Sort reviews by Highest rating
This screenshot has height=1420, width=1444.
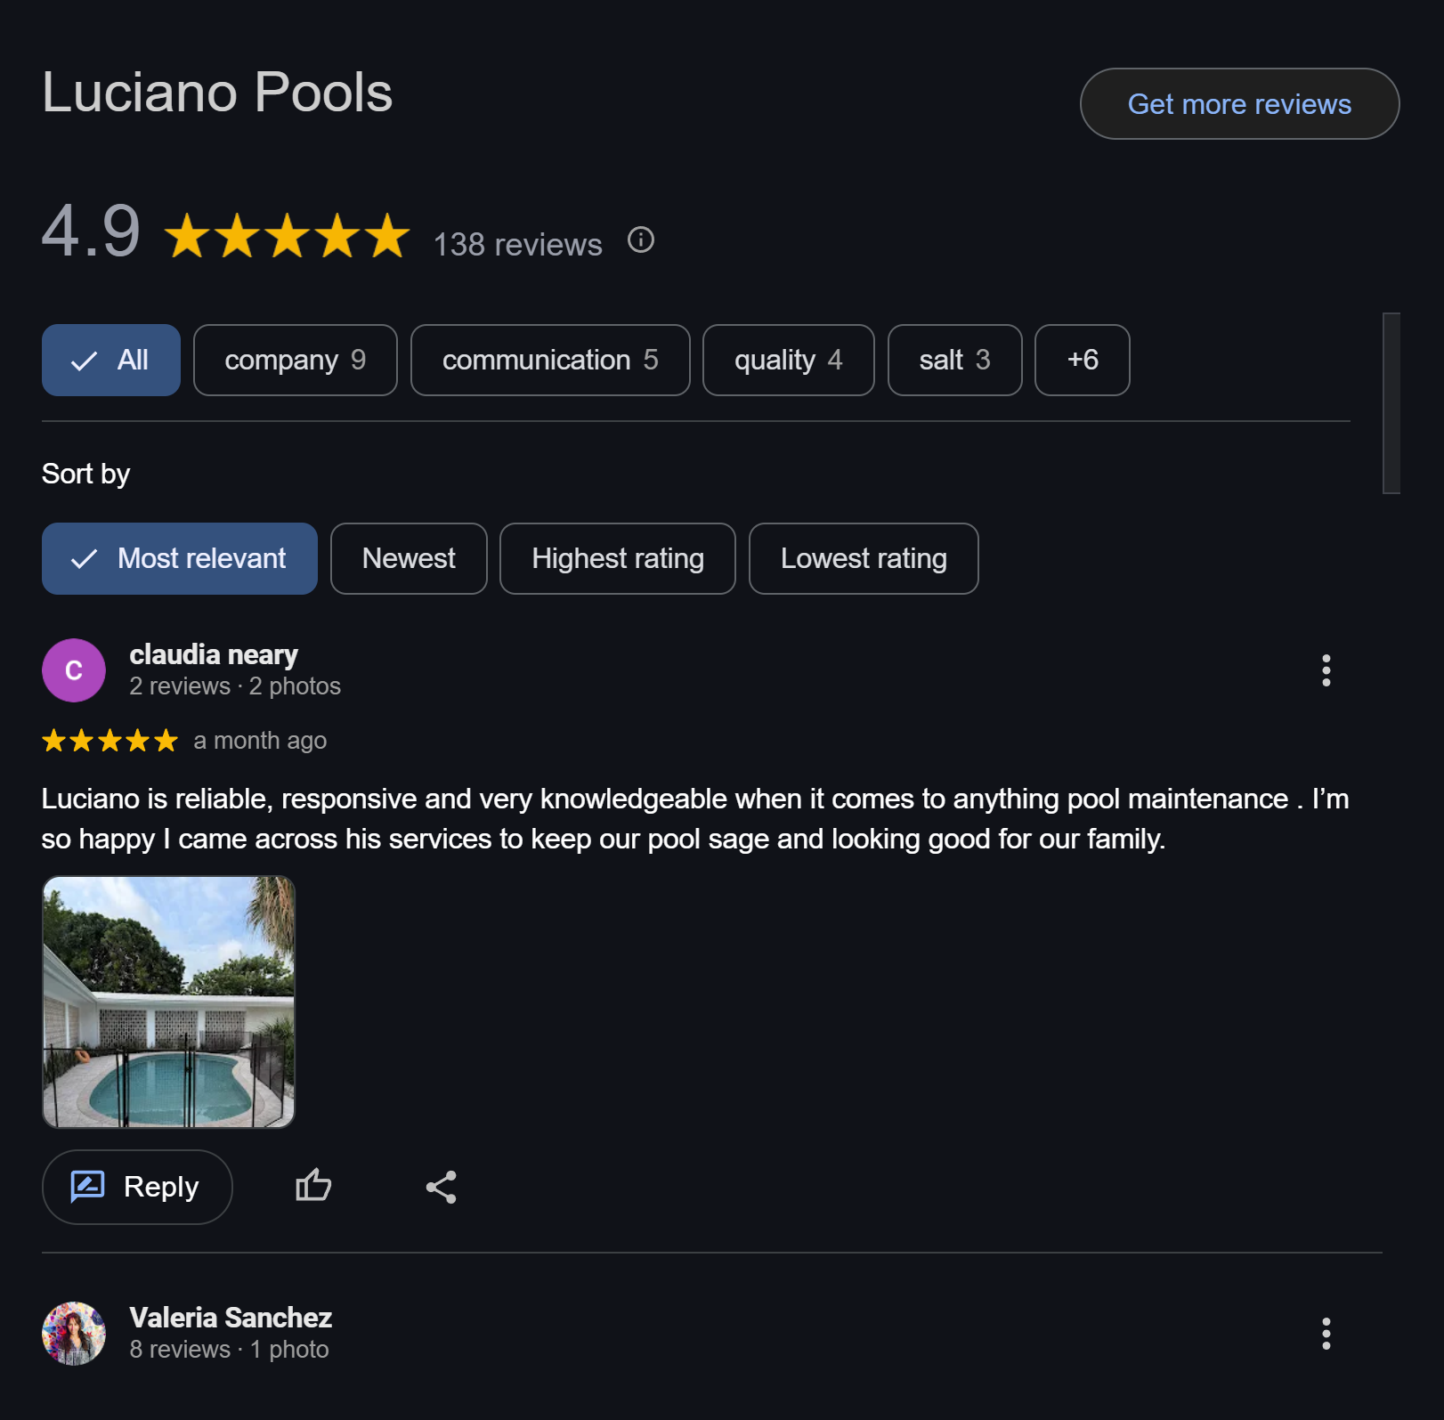point(618,558)
